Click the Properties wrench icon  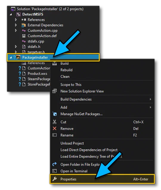[x=55, y=179]
